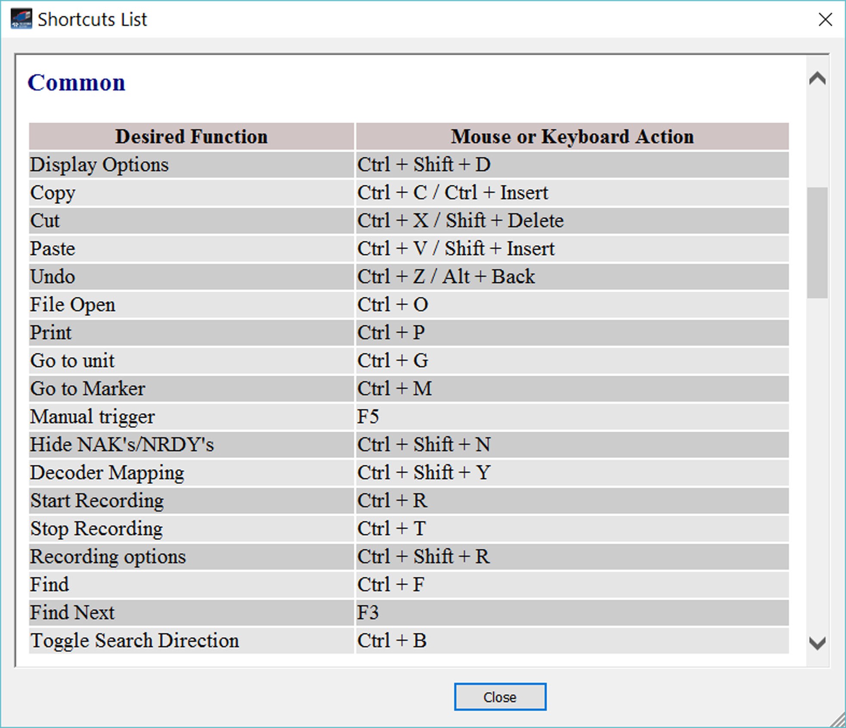Click the 'Print' function cell
This screenshot has height=728, width=846.
(192, 333)
